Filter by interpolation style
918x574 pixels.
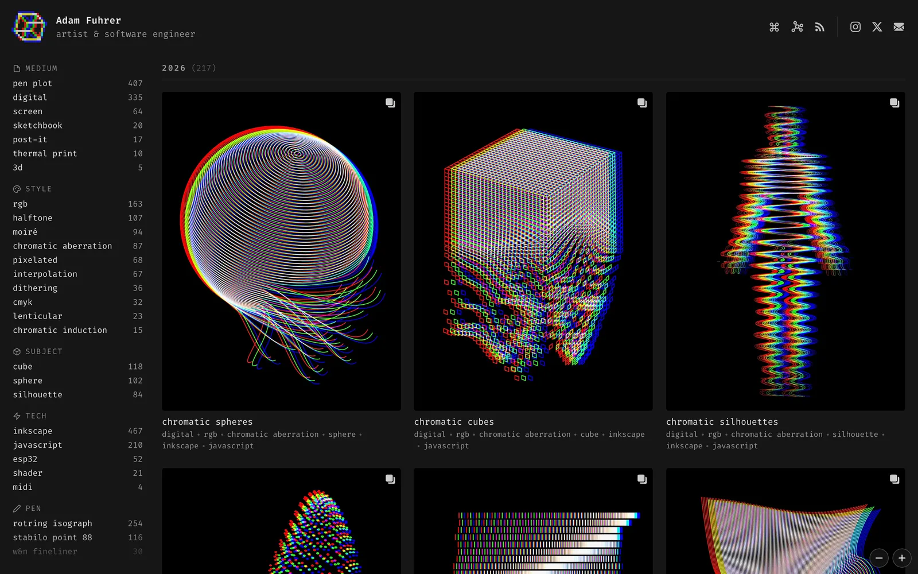[77, 274]
